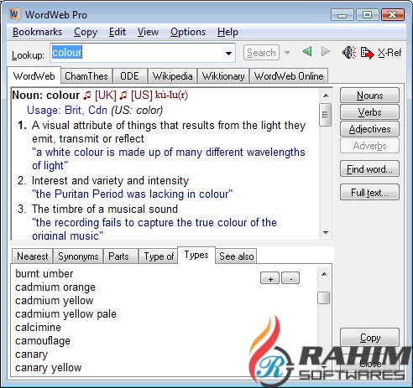Viewport: 413px width, 388px height.
Task: Click the definition pane scroll up arrow
Action: pyautogui.click(x=326, y=96)
